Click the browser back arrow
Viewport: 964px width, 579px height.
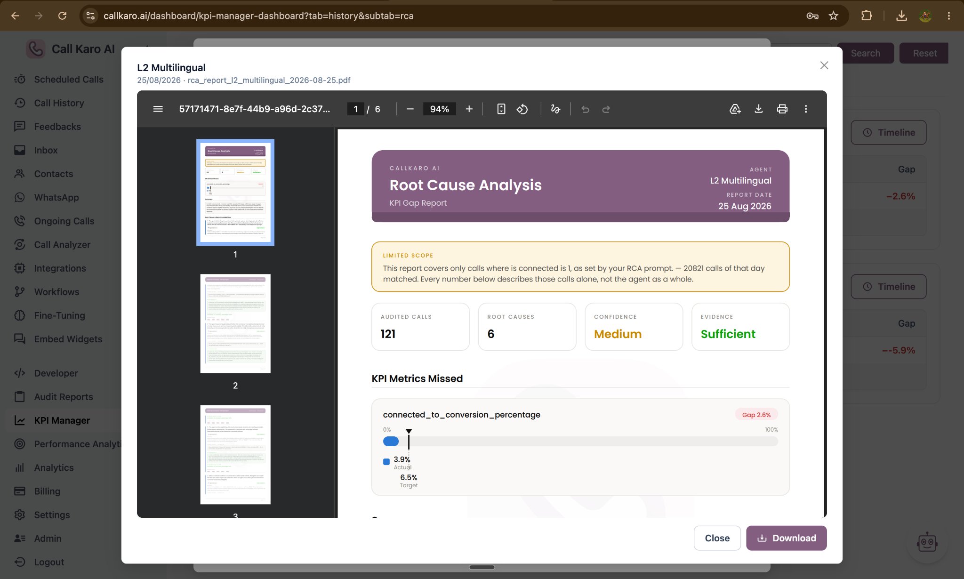15,16
